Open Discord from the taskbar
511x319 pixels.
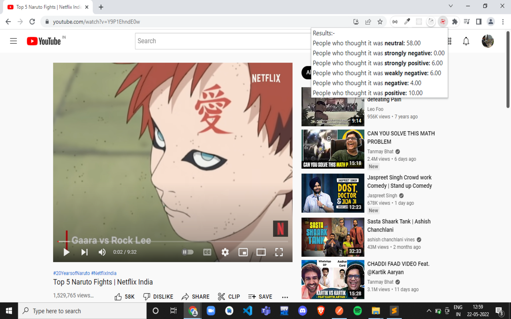coord(303,311)
